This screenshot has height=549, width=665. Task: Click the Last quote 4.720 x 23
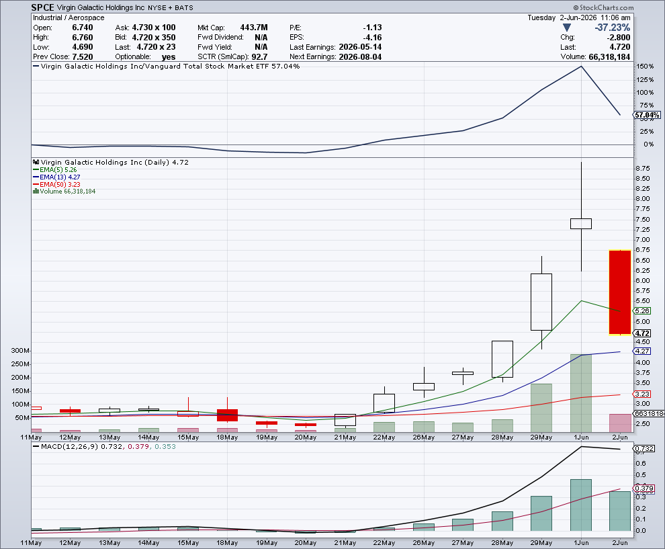[156, 47]
